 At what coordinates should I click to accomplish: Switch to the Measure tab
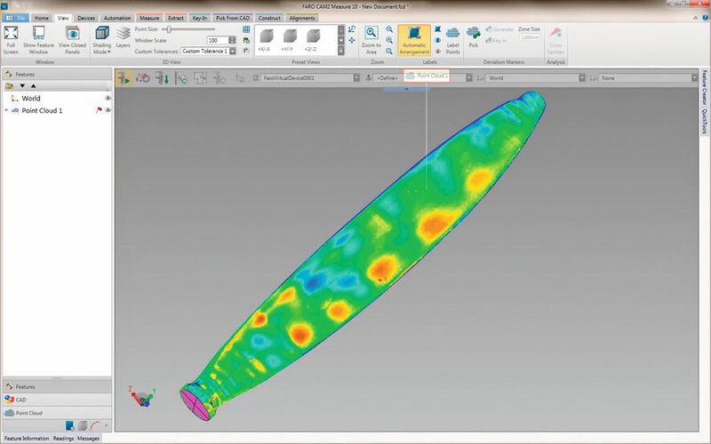click(149, 18)
